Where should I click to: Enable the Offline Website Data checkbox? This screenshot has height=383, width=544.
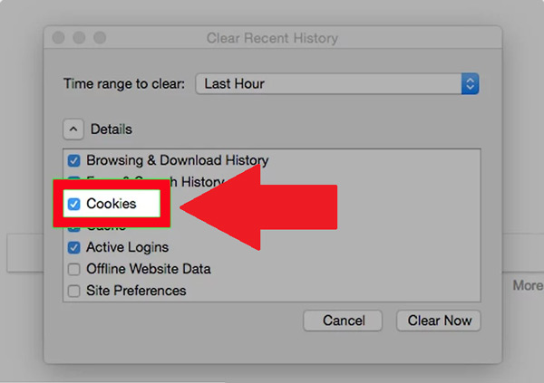click(74, 269)
